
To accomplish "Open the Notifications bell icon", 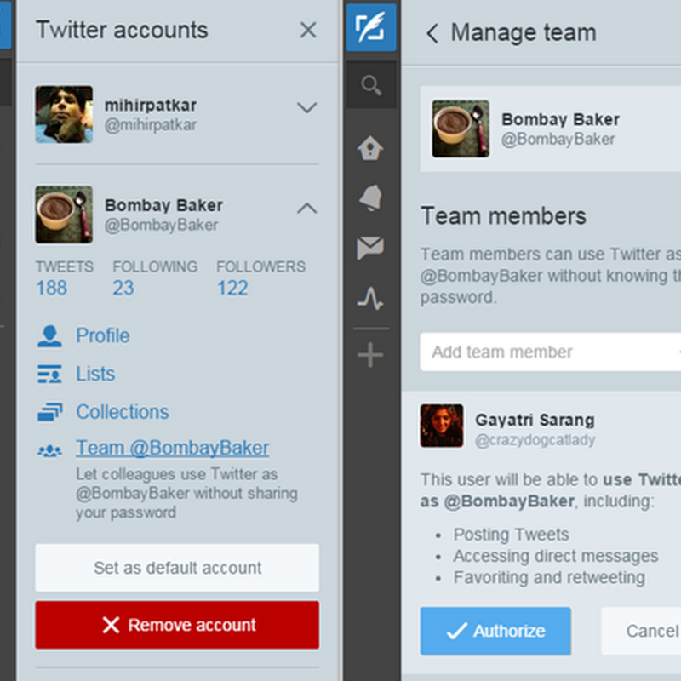I will point(370,197).
